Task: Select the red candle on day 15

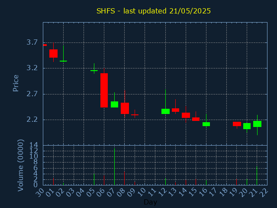Action: [196, 119]
